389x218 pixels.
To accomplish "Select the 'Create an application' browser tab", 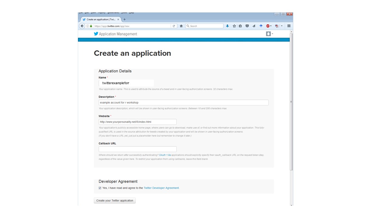I will click(101, 19).
